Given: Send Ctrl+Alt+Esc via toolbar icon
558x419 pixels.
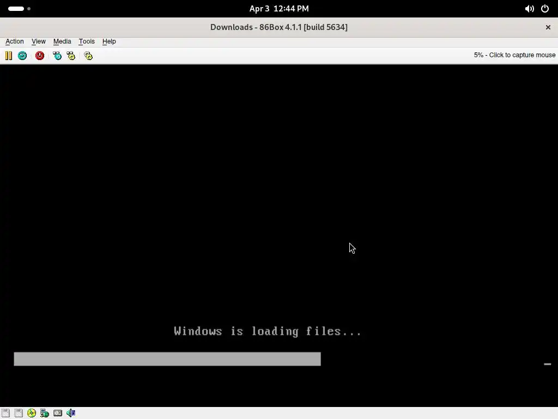Looking at the screenshot, I should tap(71, 56).
